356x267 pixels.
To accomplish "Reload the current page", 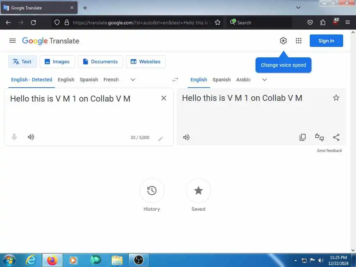I will [x=33, y=23].
